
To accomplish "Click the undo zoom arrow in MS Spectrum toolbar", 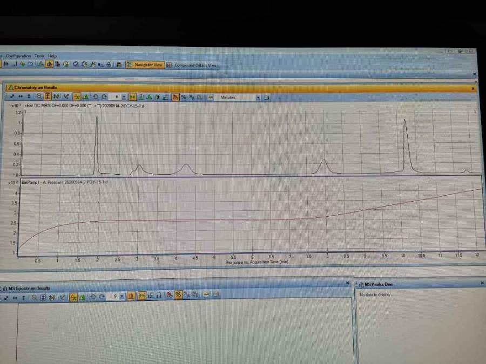I will coord(93,297).
